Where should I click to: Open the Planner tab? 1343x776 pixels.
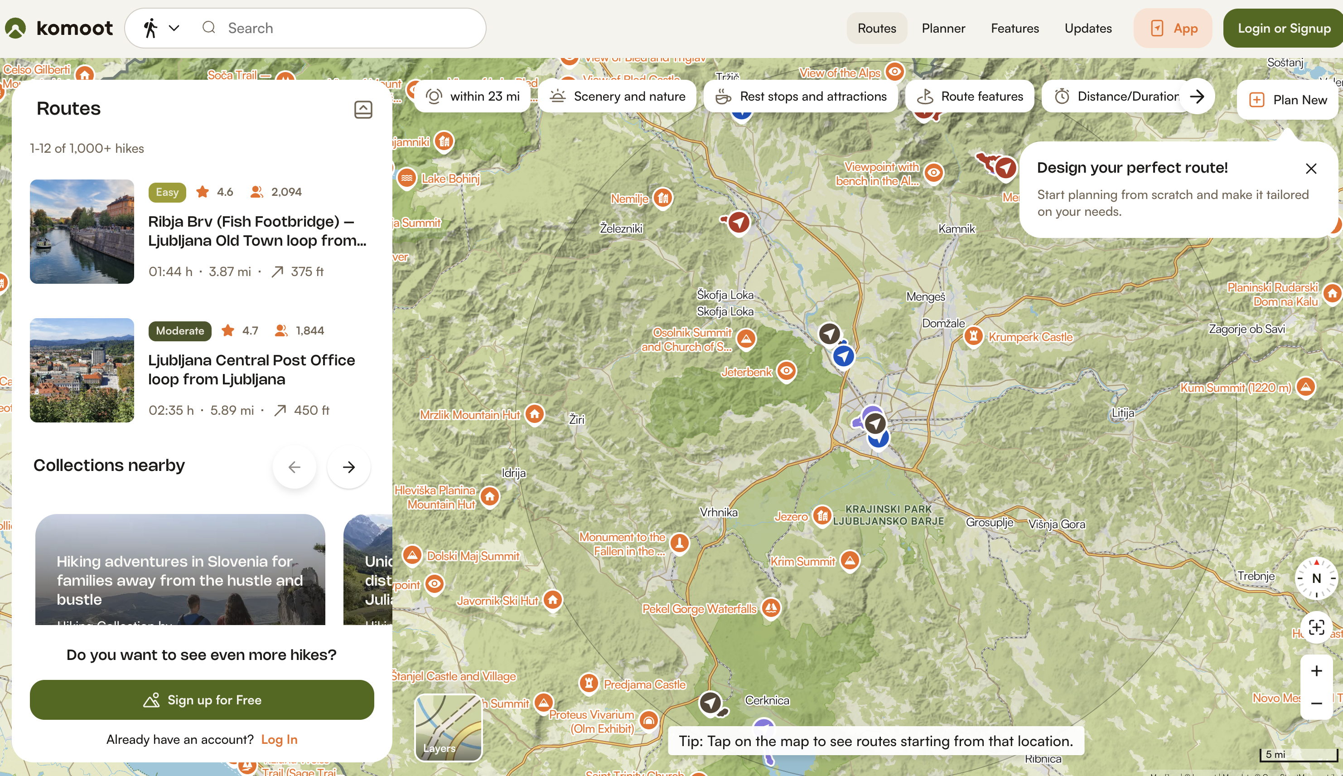943,28
